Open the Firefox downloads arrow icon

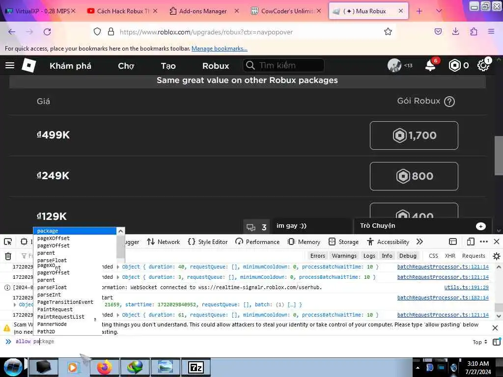tap(455, 31)
